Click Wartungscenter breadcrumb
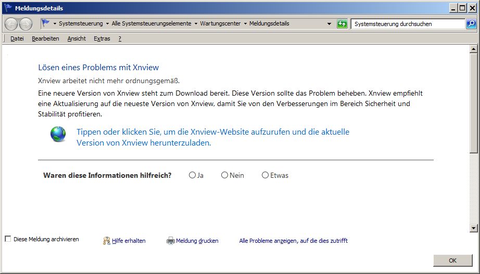This screenshot has width=480, height=274. (x=220, y=23)
